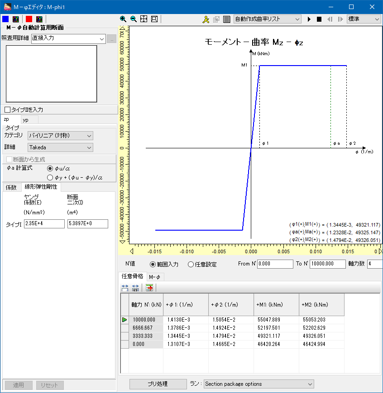
Task: Open the 照査用詳細 dropdown showing 直接入力
Action: click(68, 39)
